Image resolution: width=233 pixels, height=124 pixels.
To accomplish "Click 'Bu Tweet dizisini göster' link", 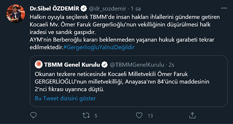I will pos(65,99).
